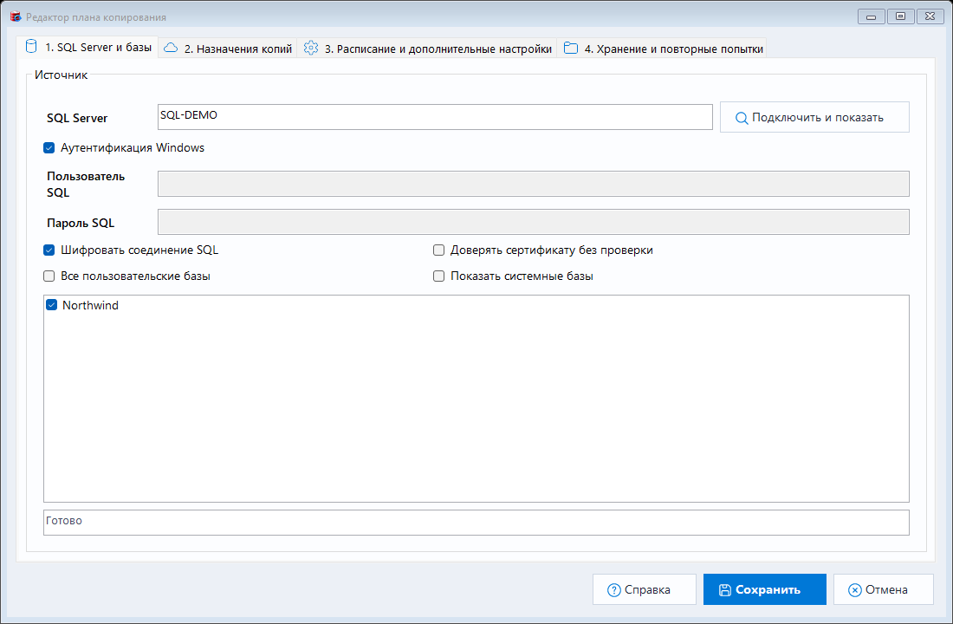Click the 'Готово' status text
The width and height of the screenshot is (953, 624).
(64, 521)
